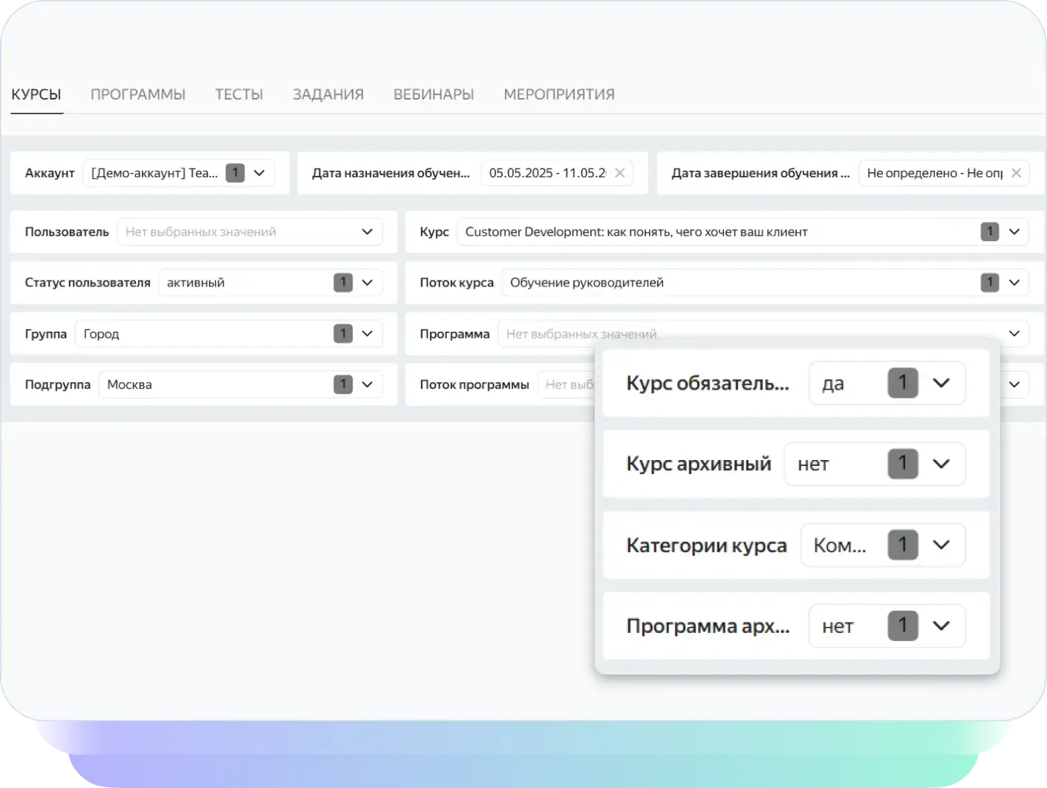
Task: Expand the Категории курса dropdown chevron
Action: click(x=941, y=545)
